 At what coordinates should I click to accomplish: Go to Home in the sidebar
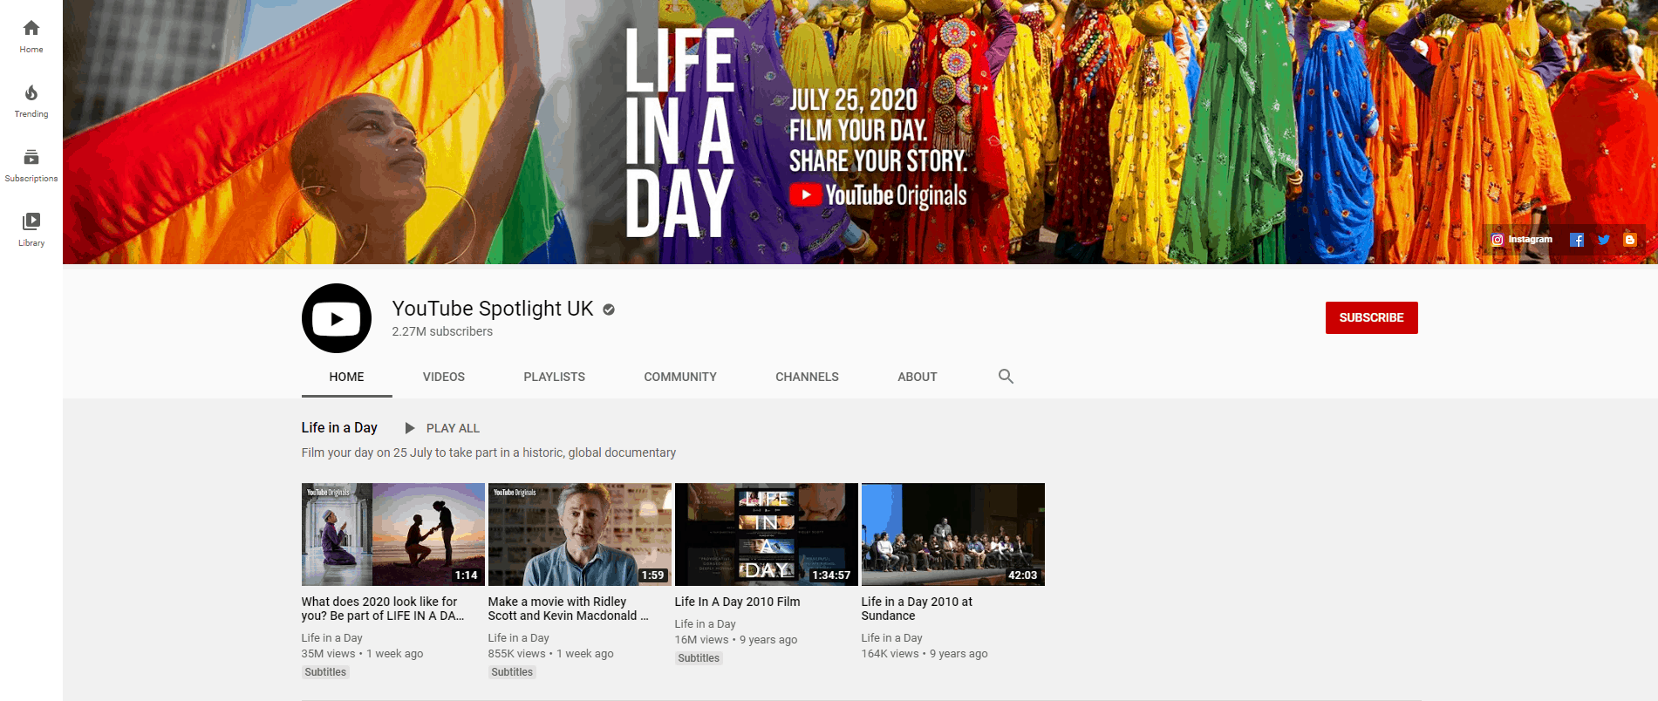coord(31,37)
